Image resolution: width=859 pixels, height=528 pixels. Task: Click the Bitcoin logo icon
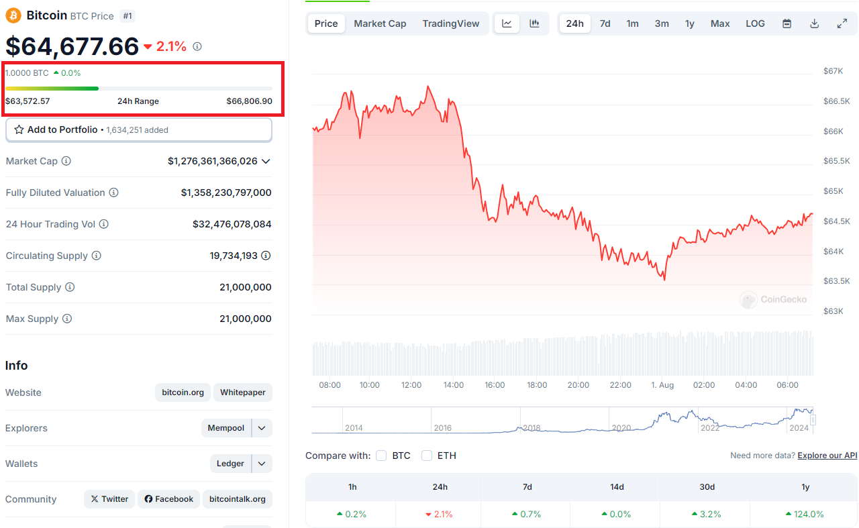click(13, 15)
